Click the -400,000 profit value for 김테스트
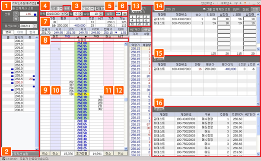This screenshot has height=161, width=261. (230, 69)
